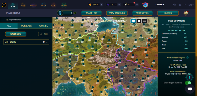Click the exclamation alert badge

[190, 78]
